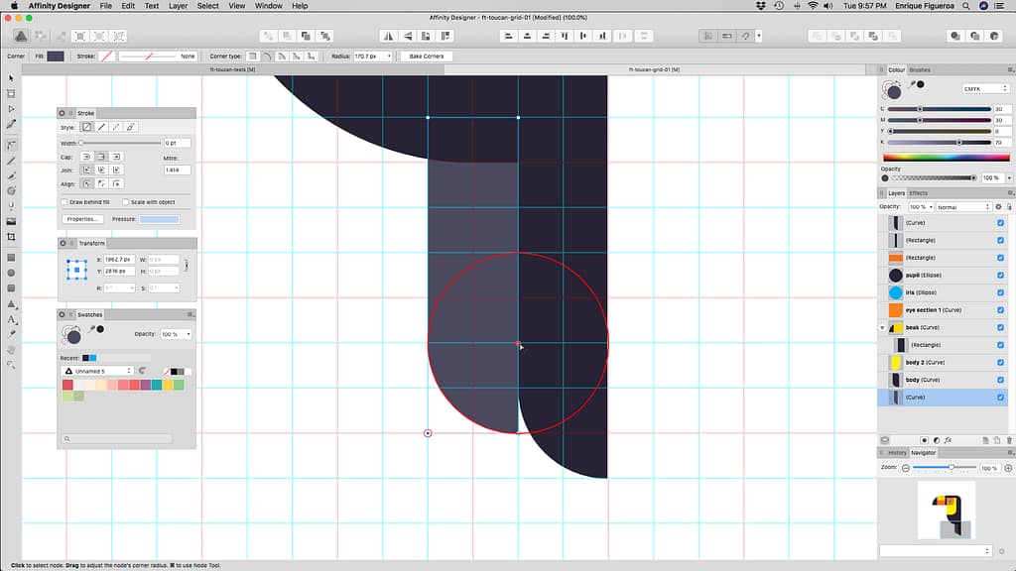Click the Bake Corners button

[425, 57]
